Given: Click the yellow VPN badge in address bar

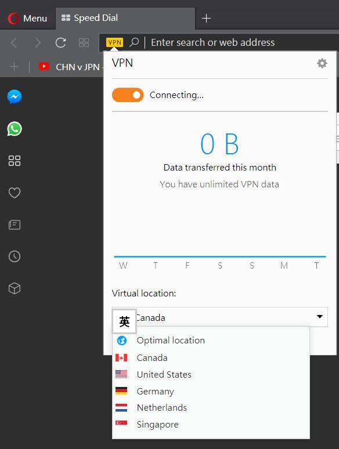Looking at the screenshot, I should (114, 42).
